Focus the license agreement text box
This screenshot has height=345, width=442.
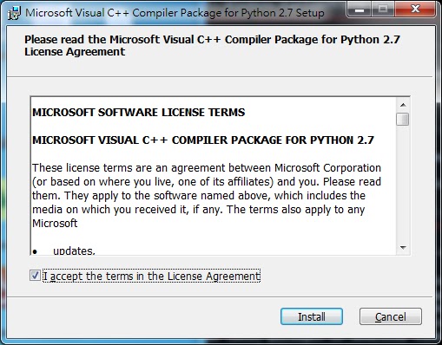(213, 176)
